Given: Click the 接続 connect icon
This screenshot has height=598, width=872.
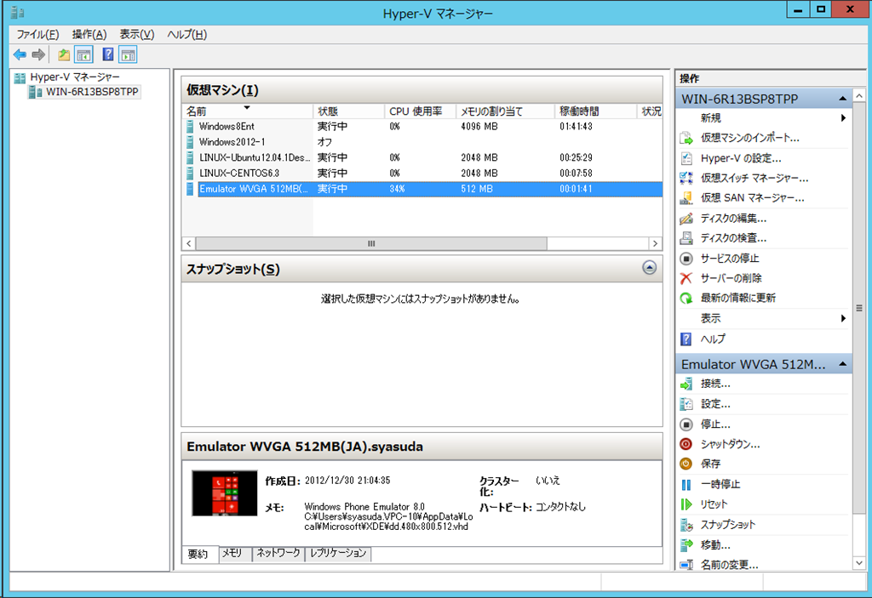Looking at the screenshot, I should (x=686, y=384).
